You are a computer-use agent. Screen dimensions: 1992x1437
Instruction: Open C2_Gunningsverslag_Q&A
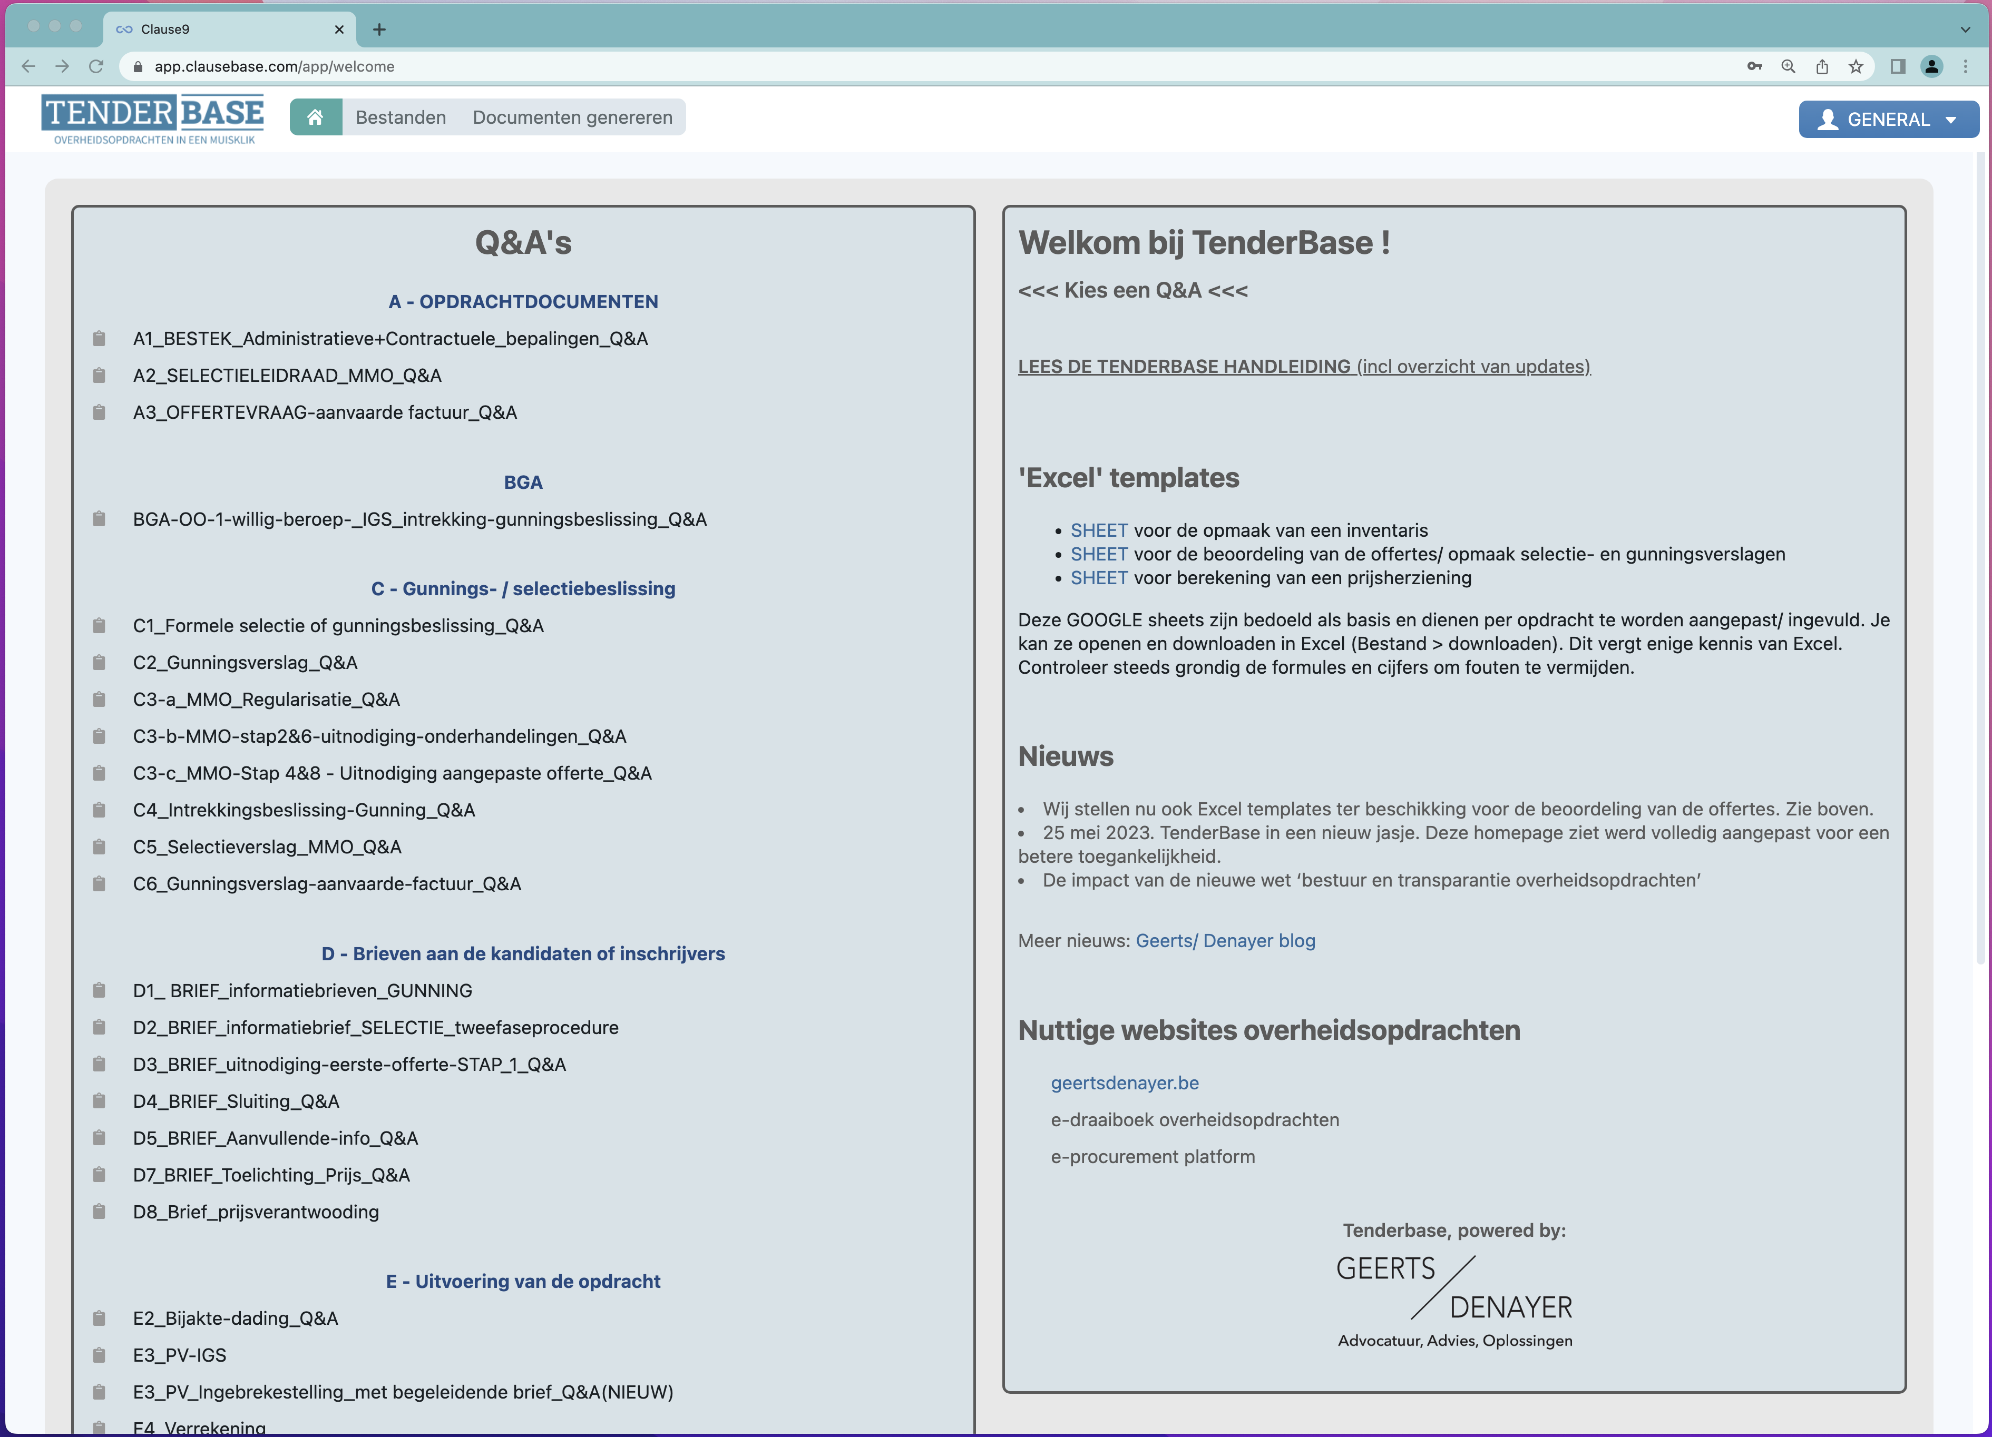click(x=245, y=663)
